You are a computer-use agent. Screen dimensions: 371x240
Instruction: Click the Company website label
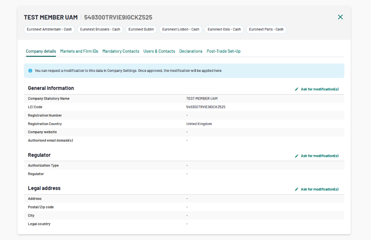pos(42,132)
